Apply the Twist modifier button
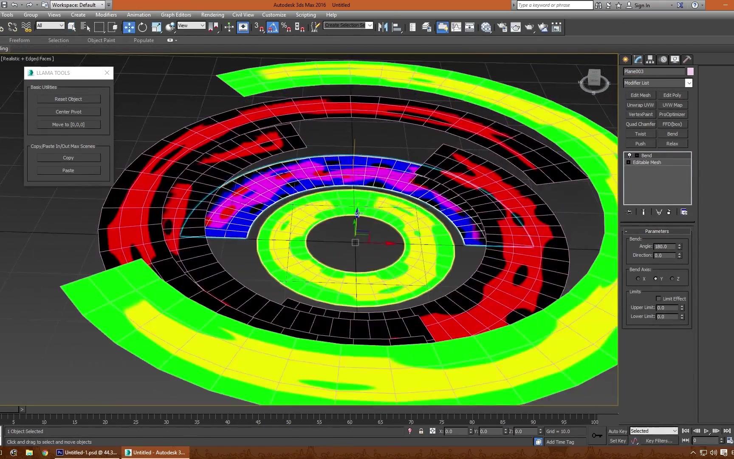 coord(640,133)
